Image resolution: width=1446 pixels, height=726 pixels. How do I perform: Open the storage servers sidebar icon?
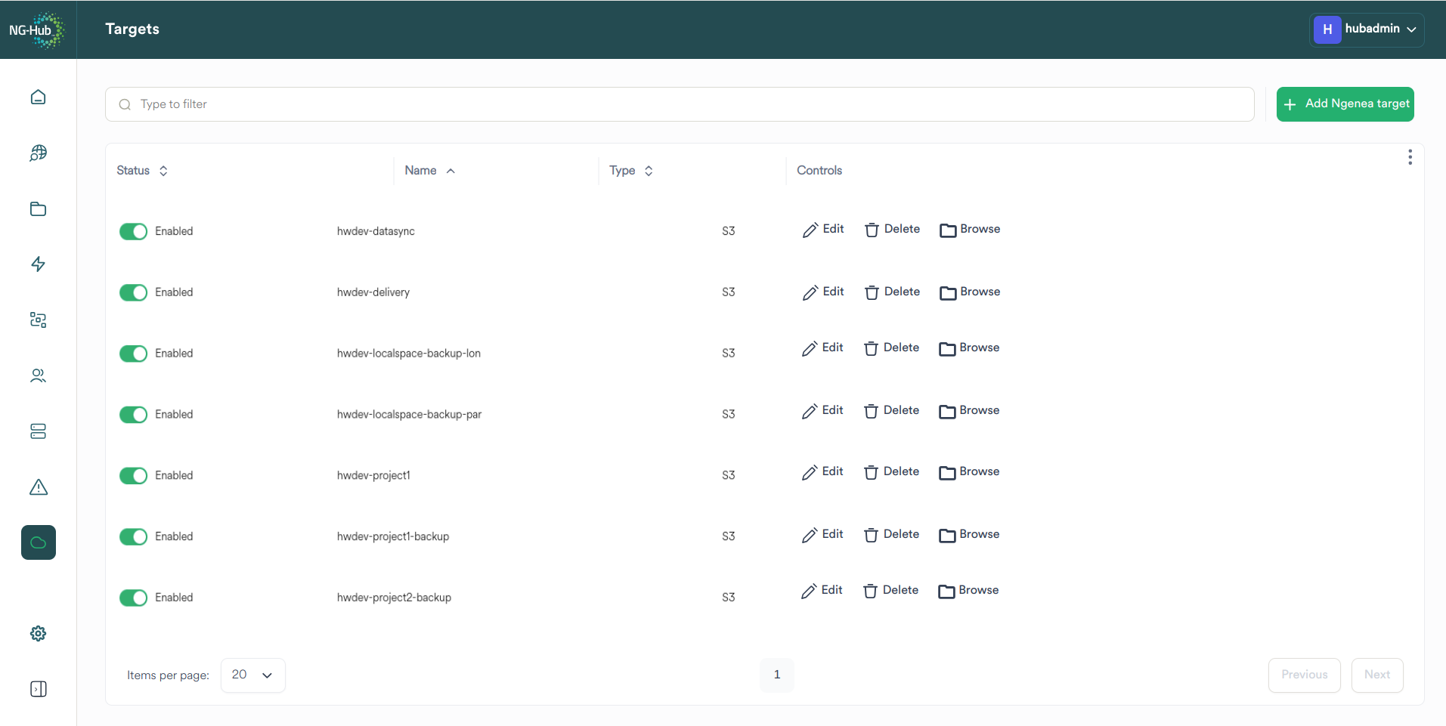[38, 431]
